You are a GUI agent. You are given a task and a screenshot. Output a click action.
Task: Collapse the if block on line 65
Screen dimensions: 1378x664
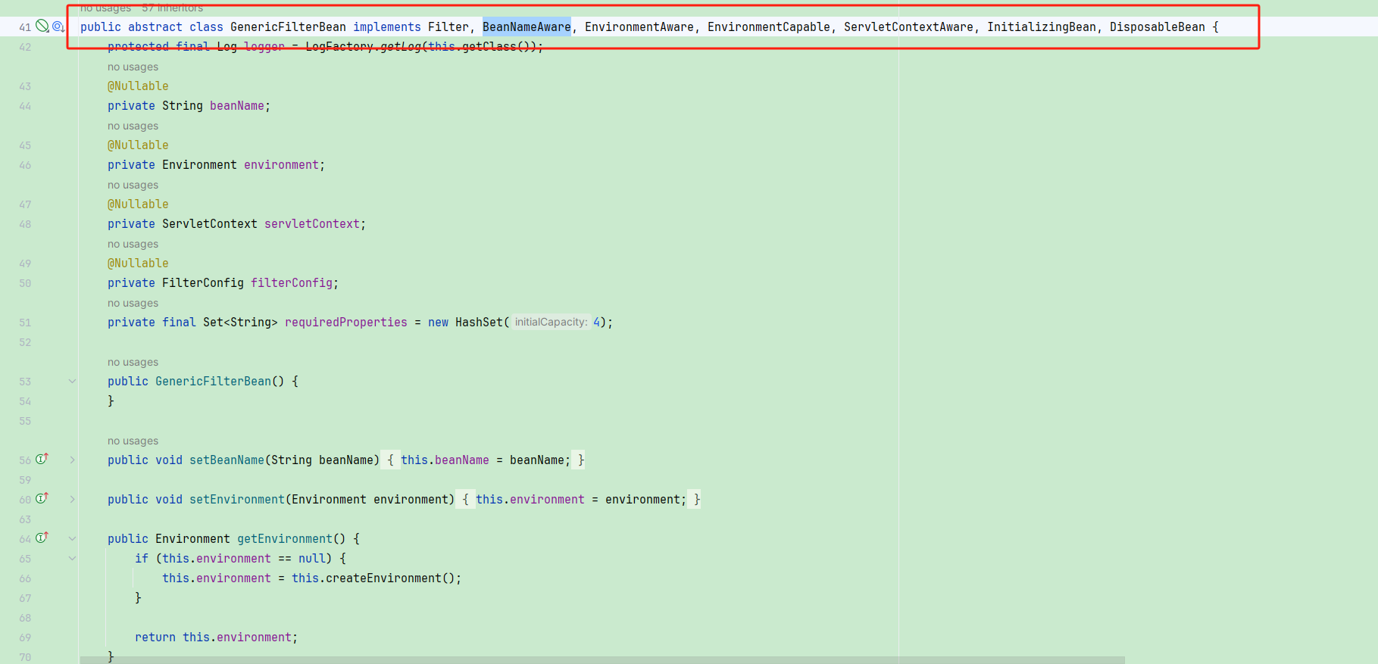[73, 559]
